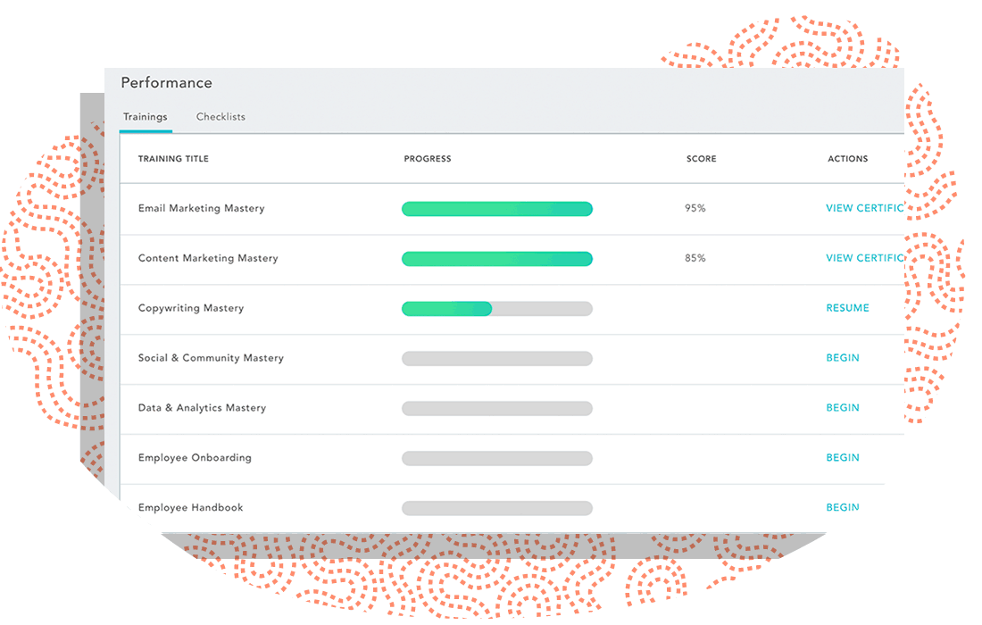Viewport: 982px width, 625px height.
Task: Sort by the Training Title column header
Action: coord(173,159)
